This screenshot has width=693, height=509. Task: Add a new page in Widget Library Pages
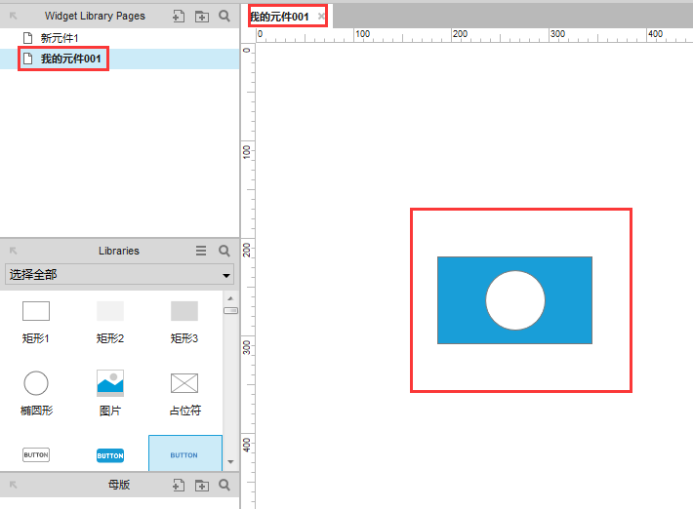[x=179, y=17]
